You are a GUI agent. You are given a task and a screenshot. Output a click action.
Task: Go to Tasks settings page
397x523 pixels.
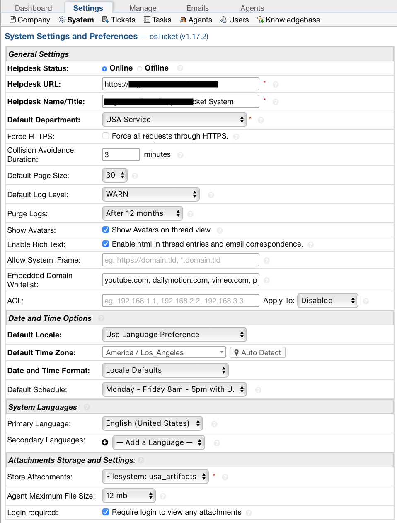[x=157, y=20]
